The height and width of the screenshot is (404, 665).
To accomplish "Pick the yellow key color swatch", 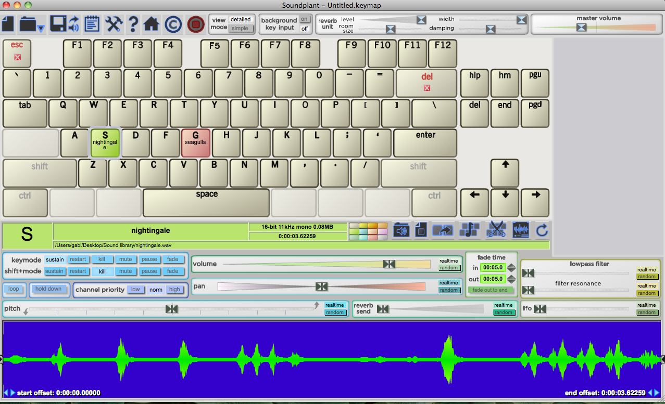I will pyautogui.click(x=363, y=226).
